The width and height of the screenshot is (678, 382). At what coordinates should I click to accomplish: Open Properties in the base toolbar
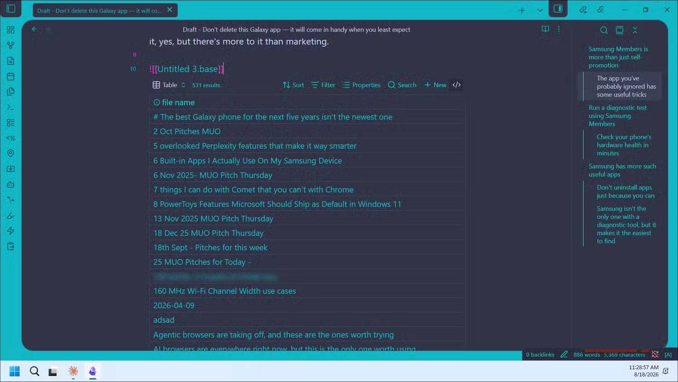tap(361, 85)
